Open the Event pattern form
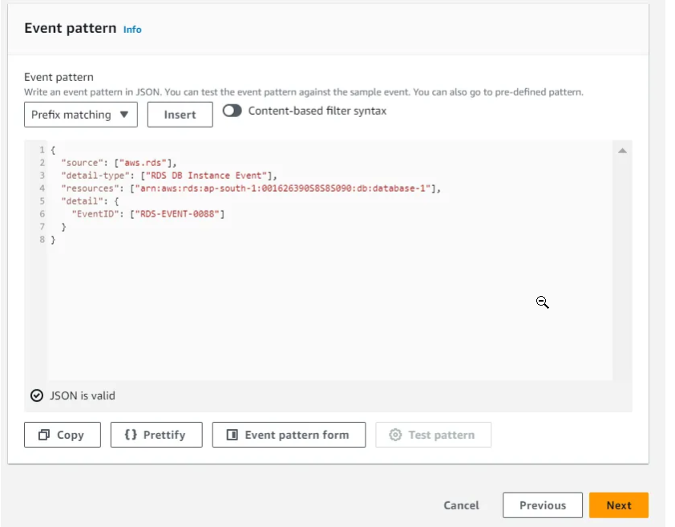This screenshot has width=675, height=527. [289, 435]
